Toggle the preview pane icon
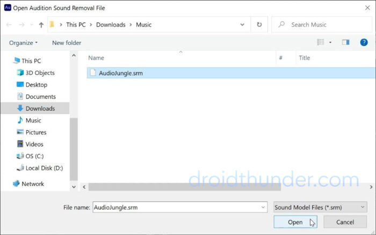This screenshot has width=376, height=235. [x=345, y=42]
